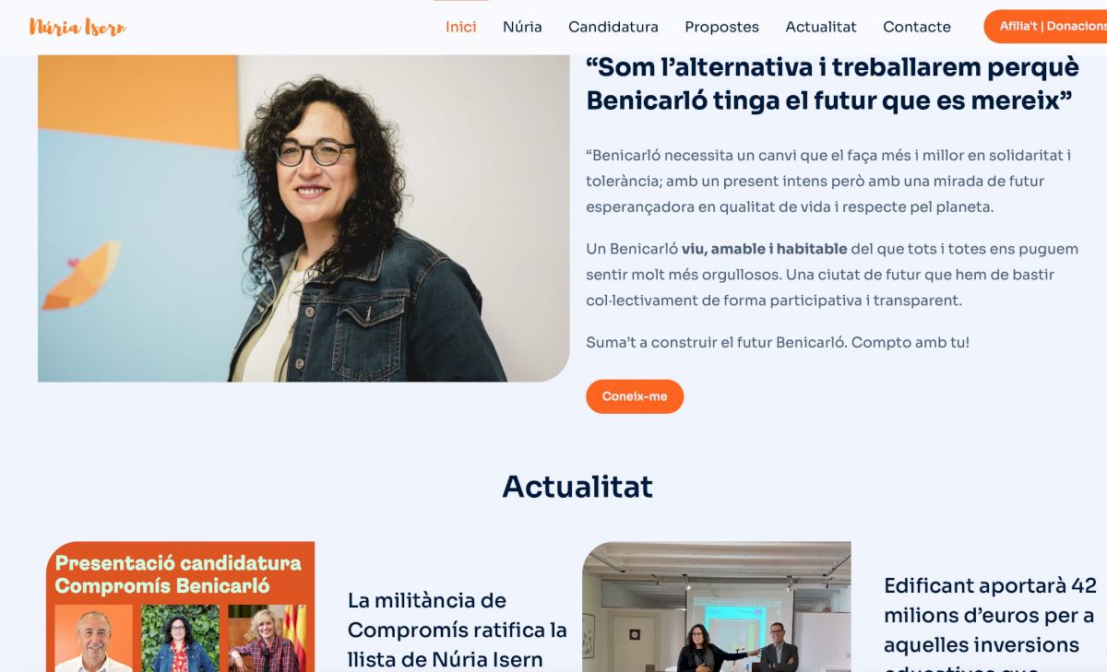Click the portrait photo of Núria Isern
Viewport: 1107px width, 672px height.
pos(304,218)
